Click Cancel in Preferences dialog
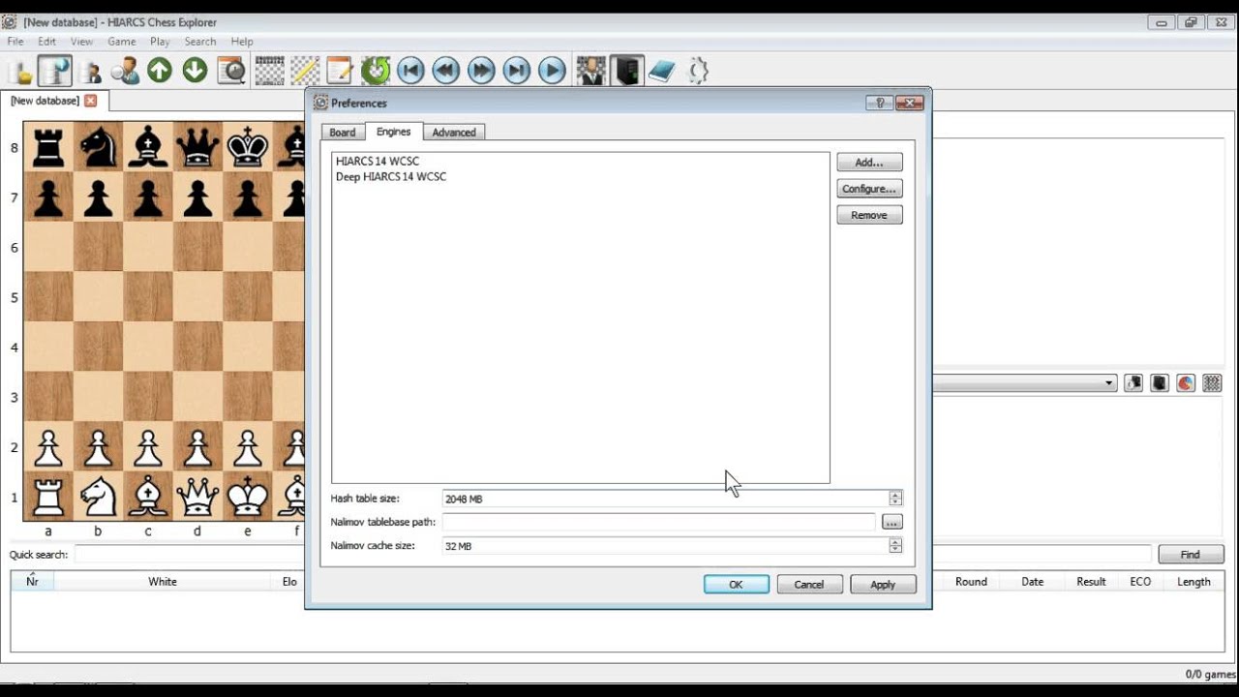Image resolution: width=1239 pixels, height=697 pixels. tap(809, 585)
